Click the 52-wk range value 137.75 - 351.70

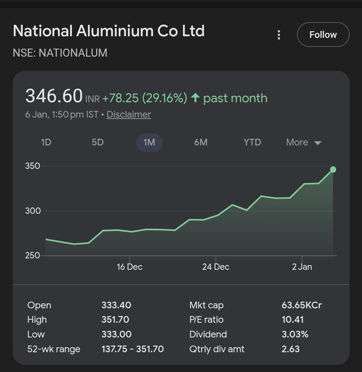pyautogui.click(x=133, y=349)
